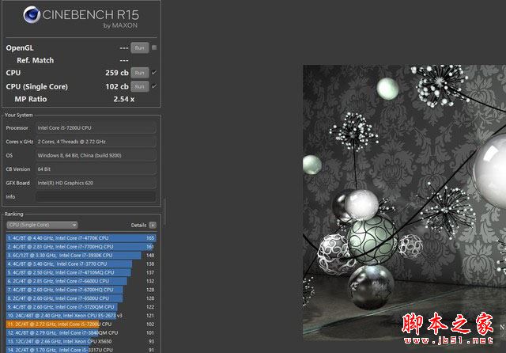Run the OpenGL benchmark

click(x=140, y=47)
